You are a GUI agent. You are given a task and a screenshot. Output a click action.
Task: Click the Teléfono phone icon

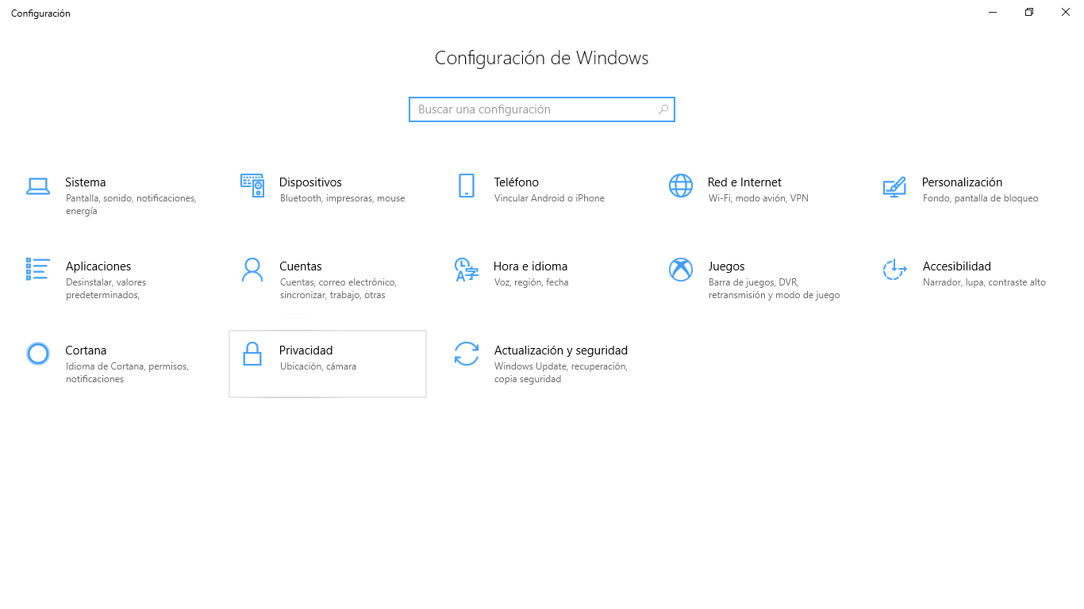(467, 186)
